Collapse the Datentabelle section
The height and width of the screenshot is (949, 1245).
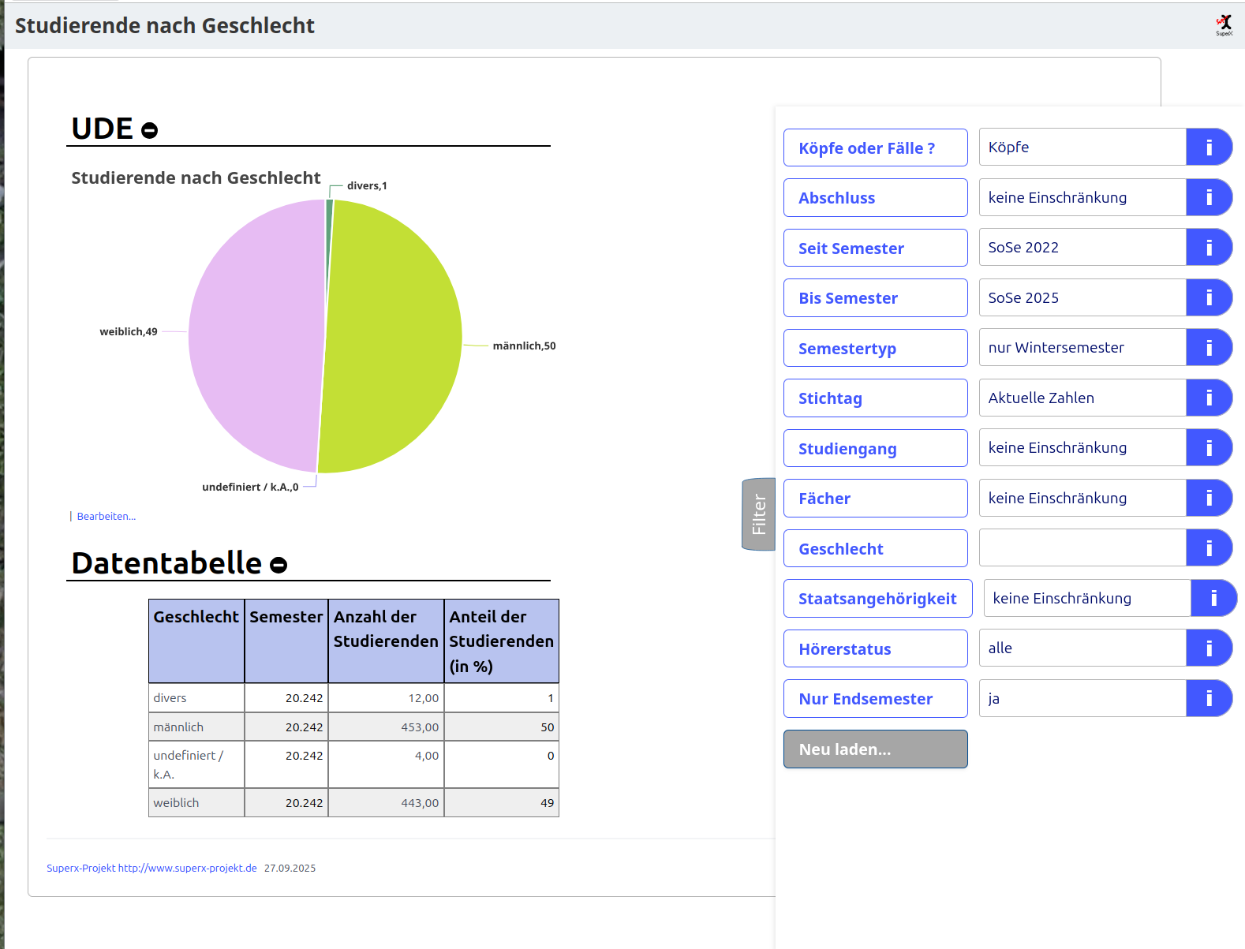279,565
